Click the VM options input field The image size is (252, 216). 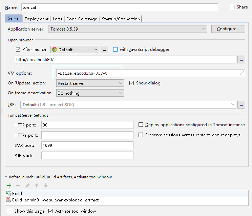[151, 73]
